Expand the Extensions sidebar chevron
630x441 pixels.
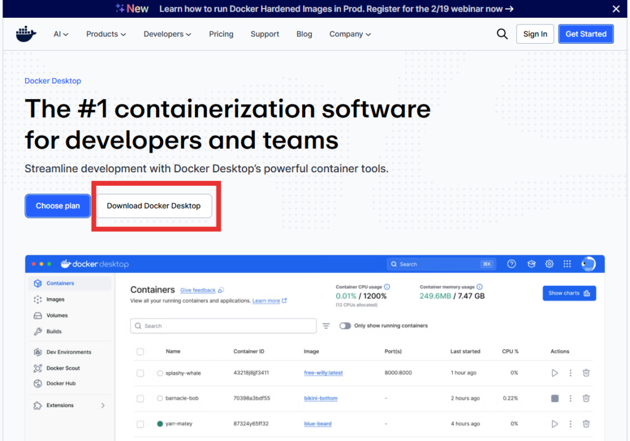pos(103,405)
